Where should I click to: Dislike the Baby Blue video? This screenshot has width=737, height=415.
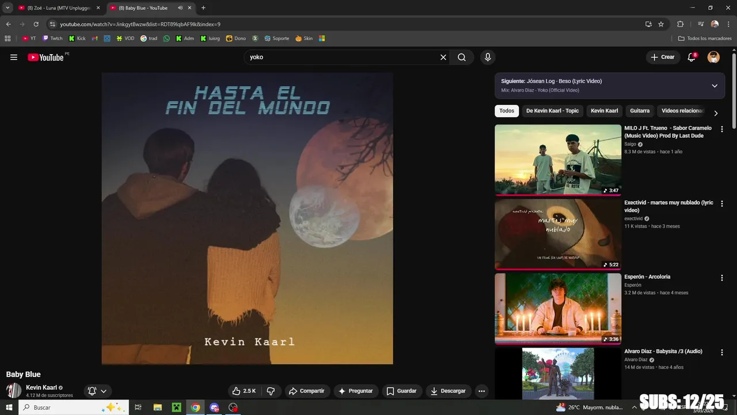271,391
